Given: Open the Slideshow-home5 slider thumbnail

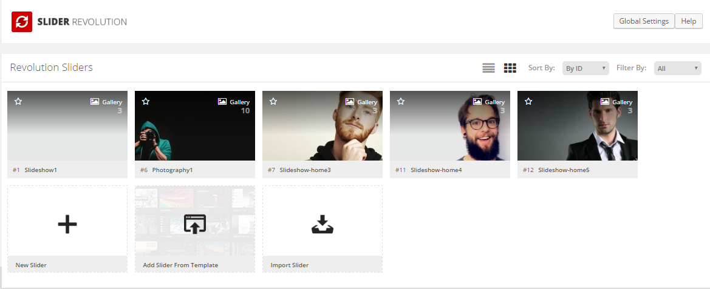Looking at the screenshot, I should (x=578, y=126).
